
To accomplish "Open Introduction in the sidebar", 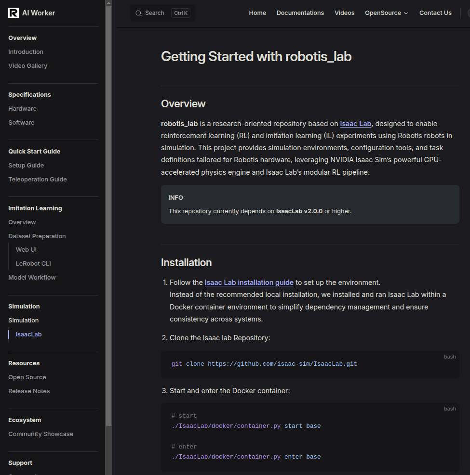I will click(26, 52).
